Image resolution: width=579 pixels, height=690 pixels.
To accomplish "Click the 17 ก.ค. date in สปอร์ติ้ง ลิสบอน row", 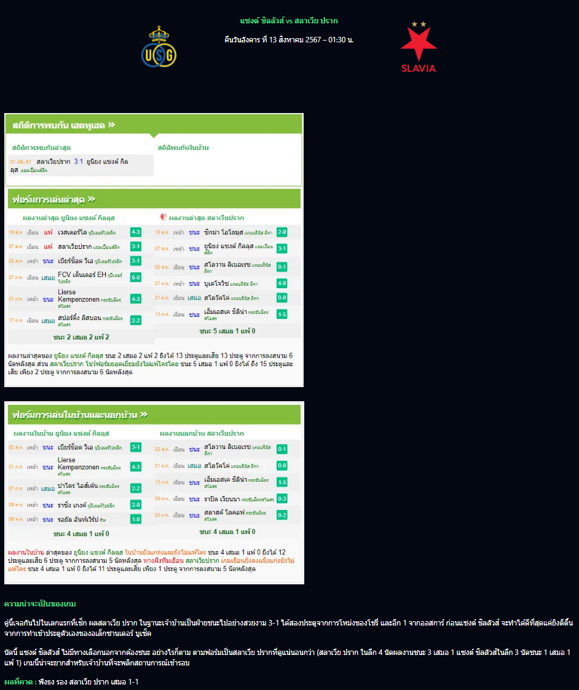I will click(x=15, y=320).
